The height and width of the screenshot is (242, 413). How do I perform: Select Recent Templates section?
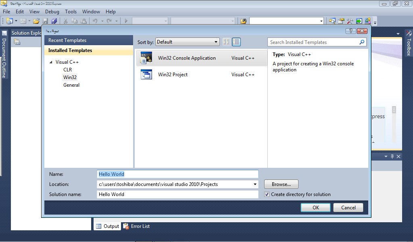(x=89, y=40)
